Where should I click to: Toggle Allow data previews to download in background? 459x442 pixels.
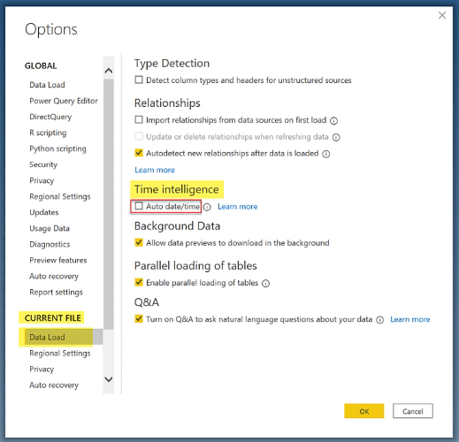tap(139, 242)
